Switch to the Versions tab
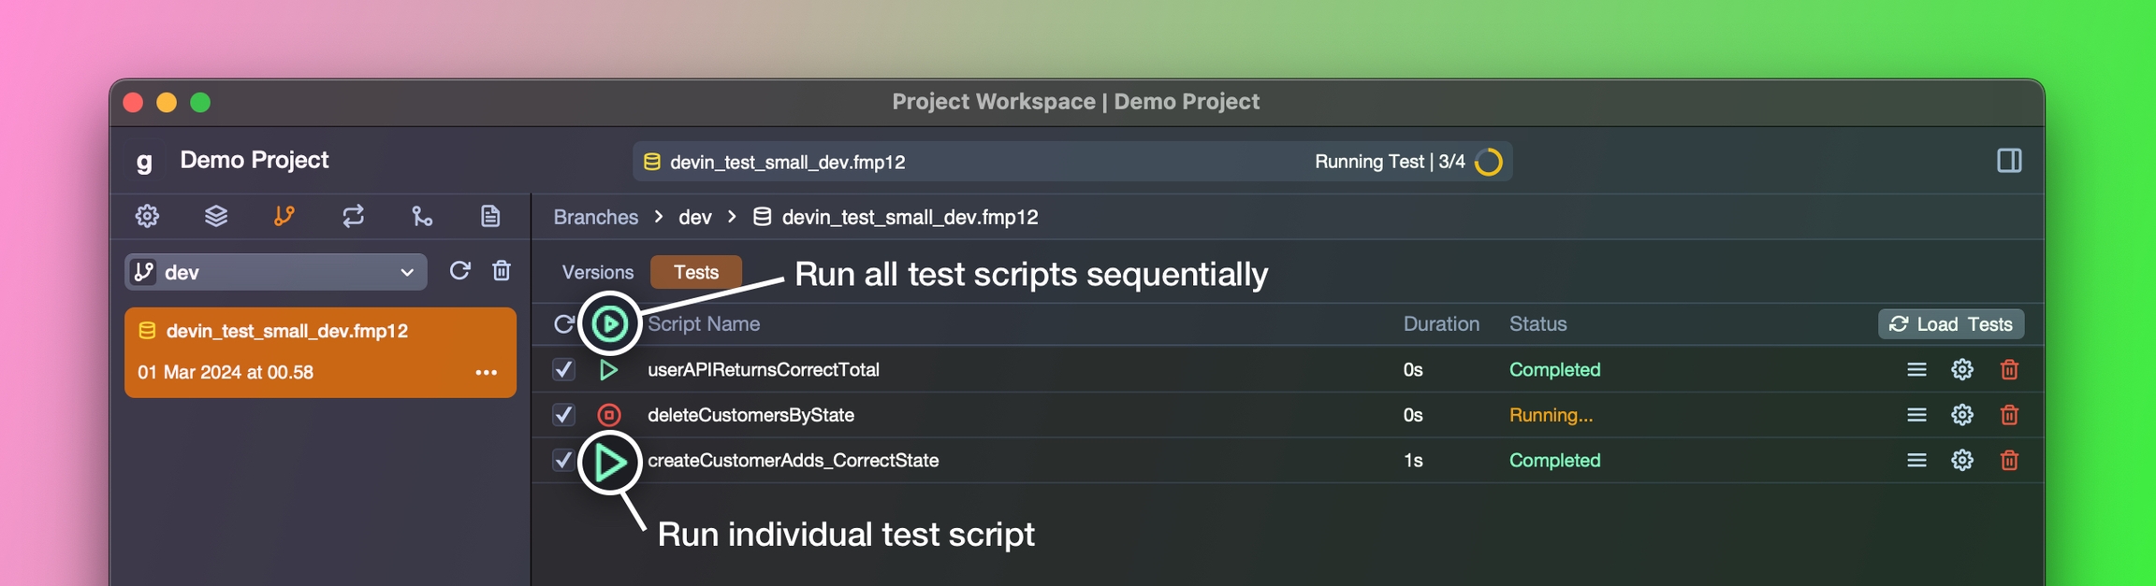 (x=597, y=272)
